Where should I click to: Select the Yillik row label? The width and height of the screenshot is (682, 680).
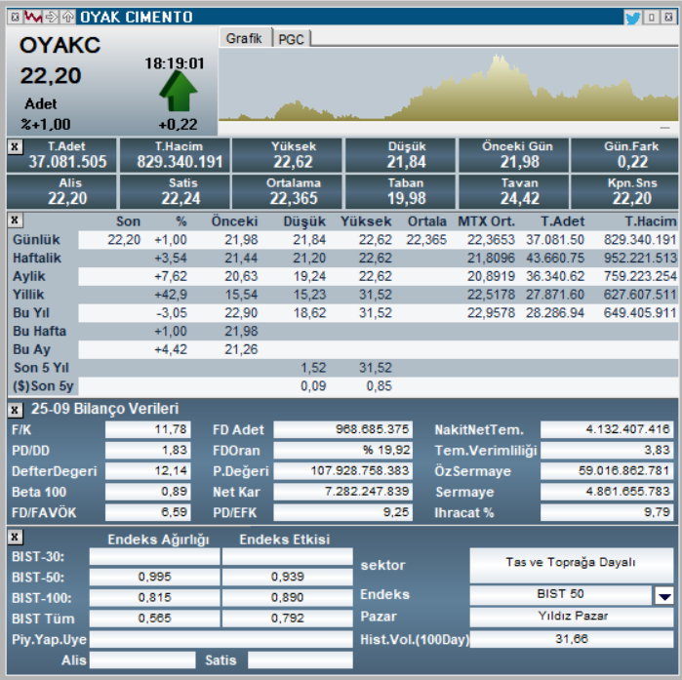pos(28,295)
